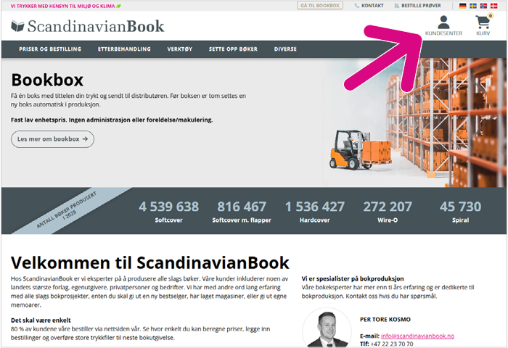
Task: Click the green leaf icon after KLIMA
Action: pos(118,6)
